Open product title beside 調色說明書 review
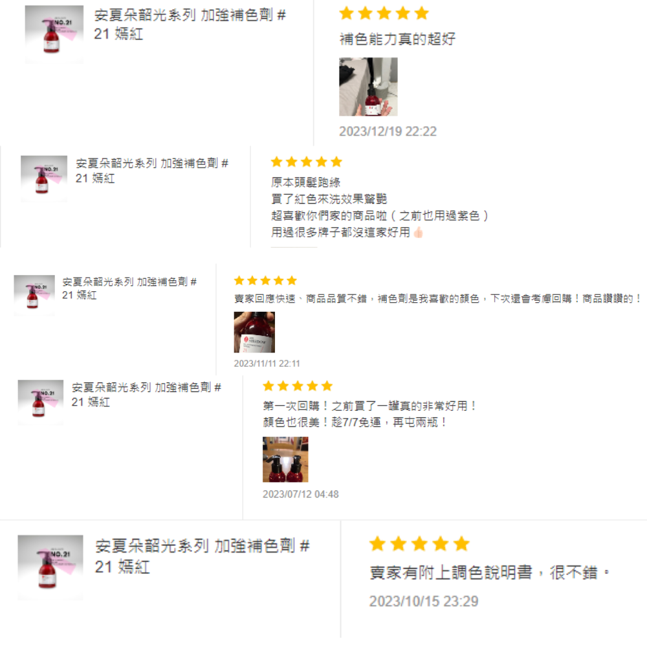Image resolution: width=647 pixels, height=647 pixels. (202, 556)
